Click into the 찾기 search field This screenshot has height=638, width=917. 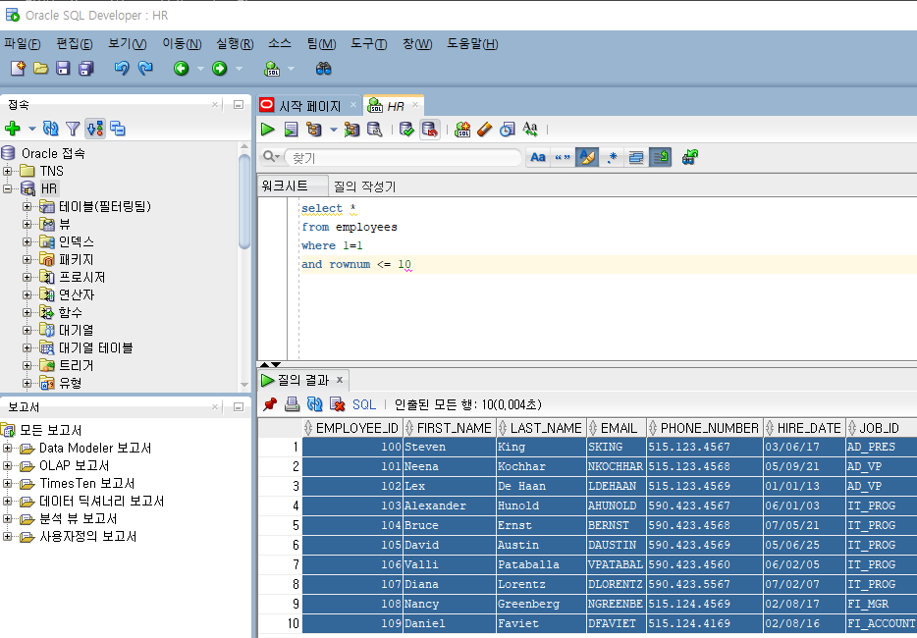(404, 158)
